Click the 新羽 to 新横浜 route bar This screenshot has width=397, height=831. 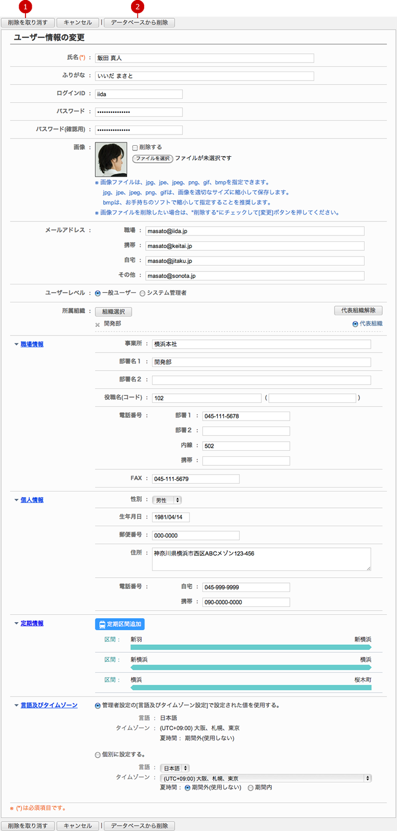251,647
